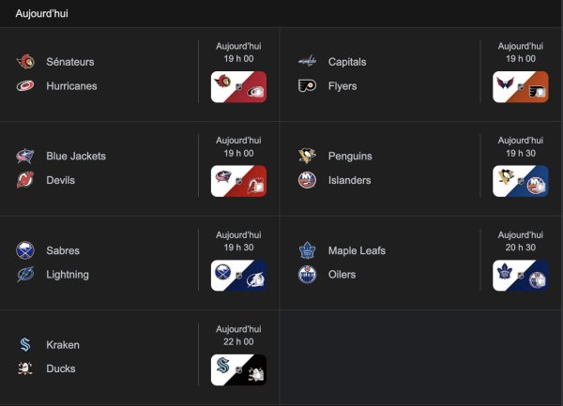Click the Blue Jackets team logo

pos(25,157)
